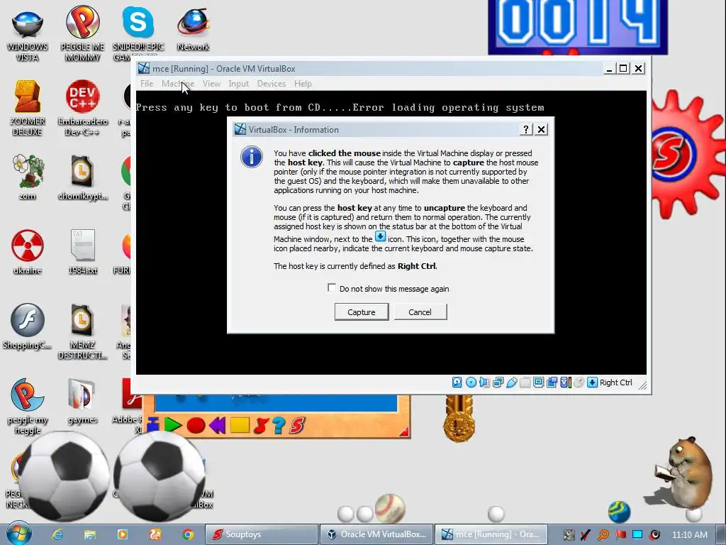Click the yellow stop square in Souptoys
The image size is (726, 545).
point(240,424)
